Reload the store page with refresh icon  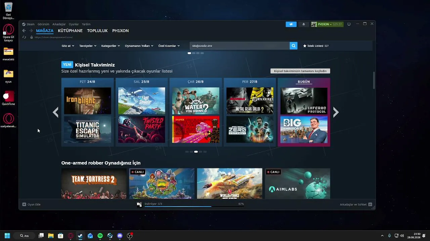[24, 37]
